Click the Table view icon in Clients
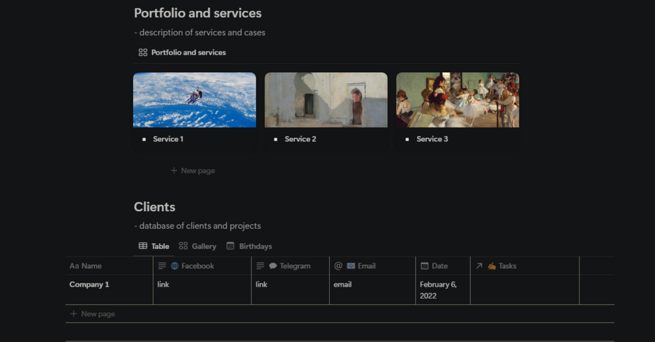Image resolution: width=655 pixels, height=342 pixels. click(143, 246)
